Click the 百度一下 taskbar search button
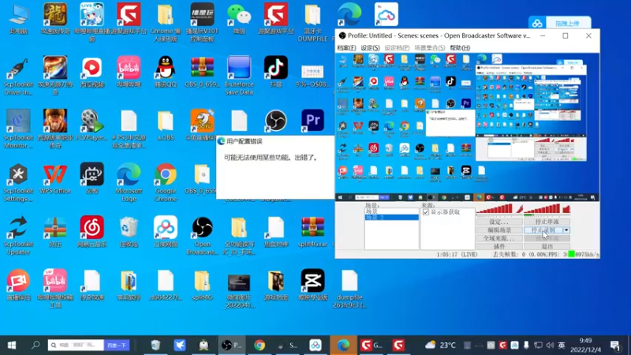Viewport: 631px width, 355px height. click(x=117, y=345)
